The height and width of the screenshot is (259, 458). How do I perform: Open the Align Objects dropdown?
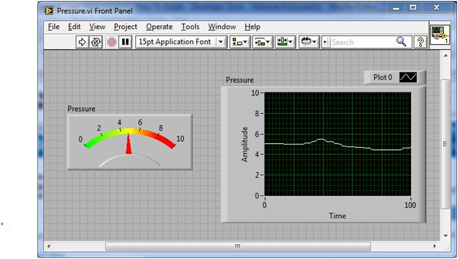point(240,42)
